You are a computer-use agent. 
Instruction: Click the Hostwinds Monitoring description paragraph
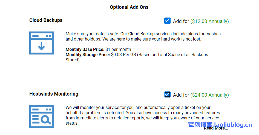point(142,115)
